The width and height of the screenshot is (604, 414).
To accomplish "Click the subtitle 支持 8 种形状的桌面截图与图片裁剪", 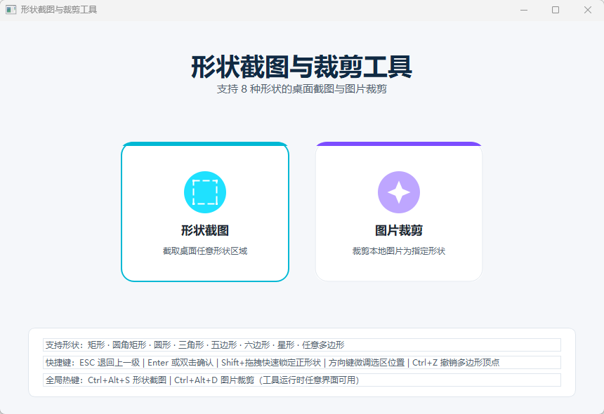I will pos(301,89).
